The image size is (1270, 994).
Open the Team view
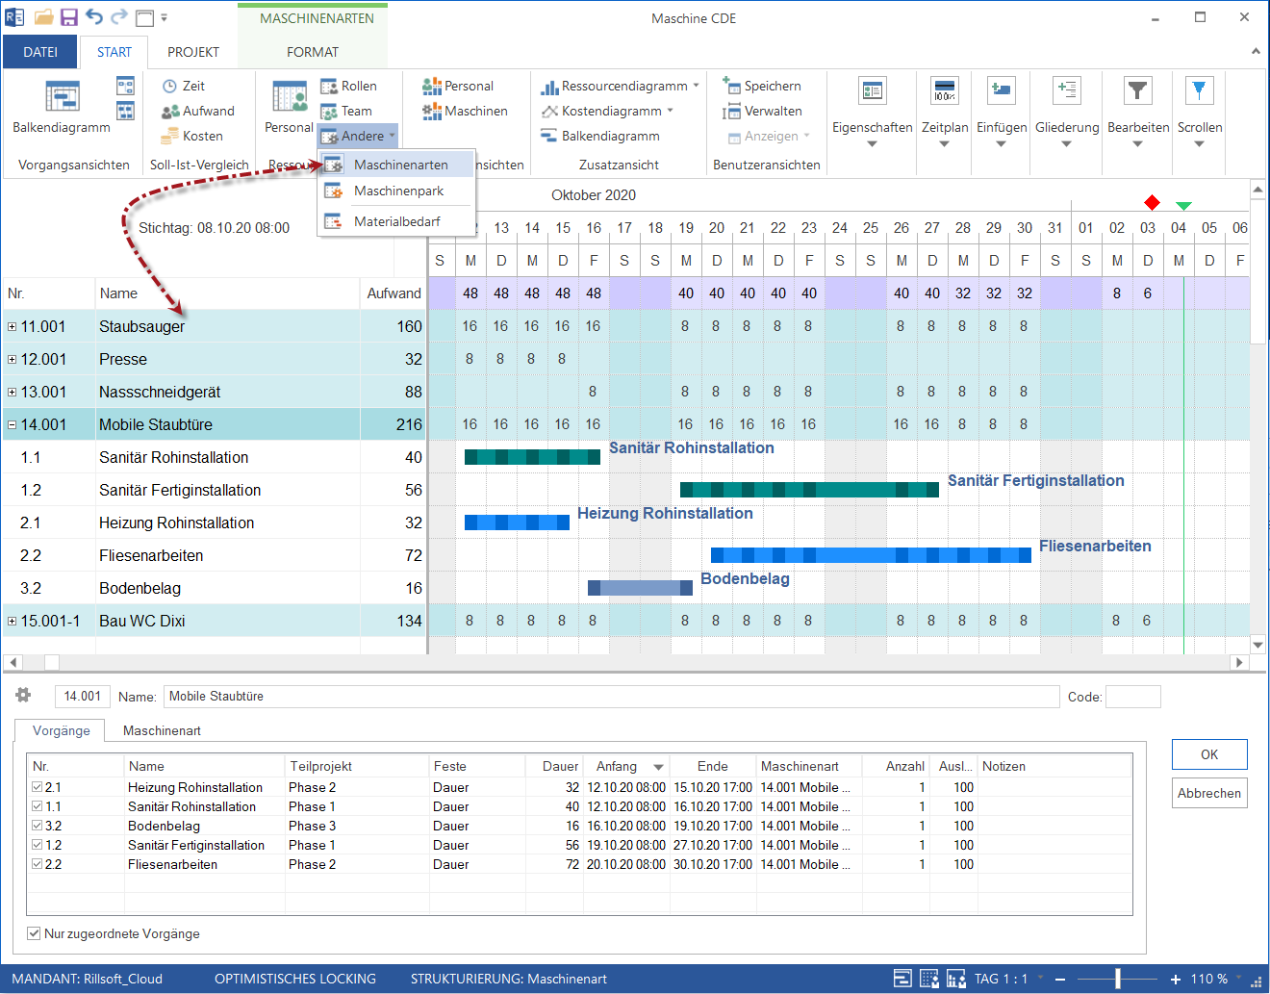coord(346,111)
